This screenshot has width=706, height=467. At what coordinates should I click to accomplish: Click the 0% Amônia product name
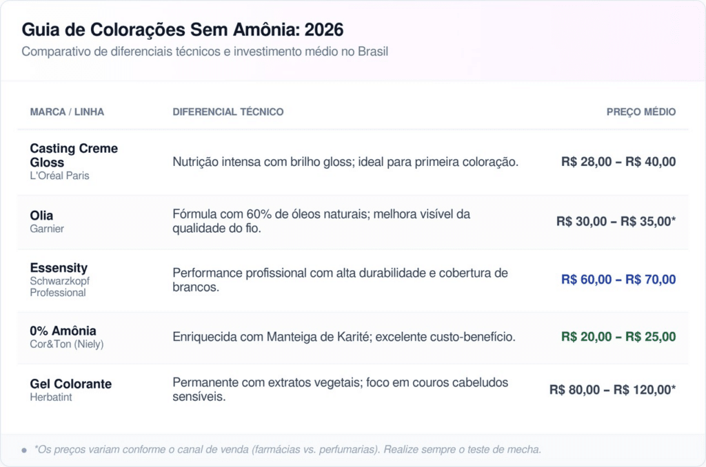(63, 331)
